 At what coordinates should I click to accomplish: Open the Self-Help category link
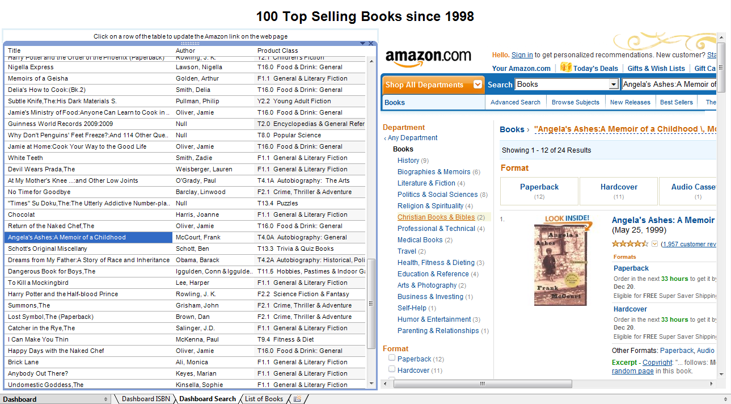[412, 308]
